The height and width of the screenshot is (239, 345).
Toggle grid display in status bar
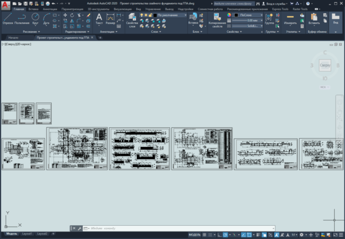(204, 235)
